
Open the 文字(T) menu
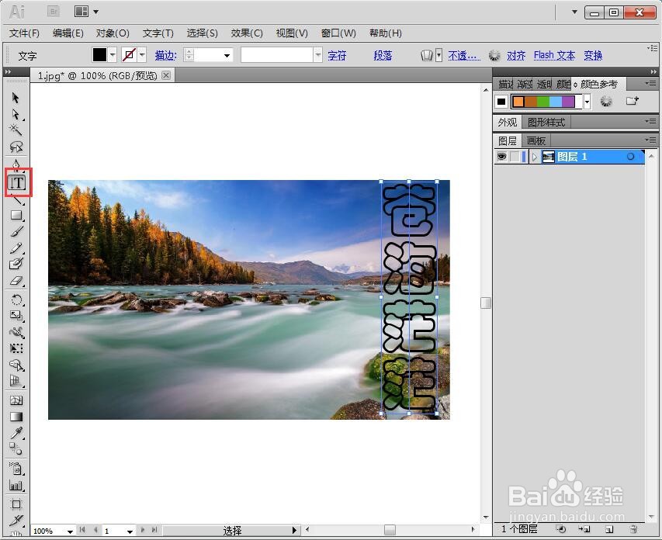pos(158,33)
